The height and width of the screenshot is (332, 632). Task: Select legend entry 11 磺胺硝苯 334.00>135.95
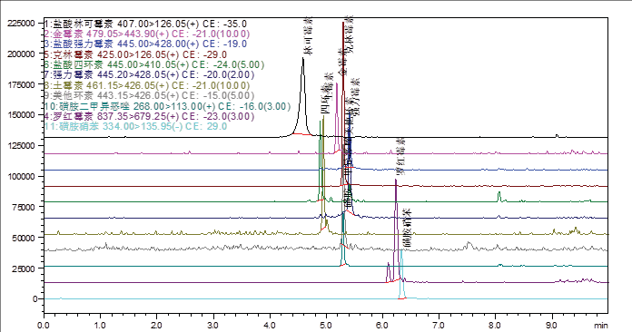(x=135, y=126)
